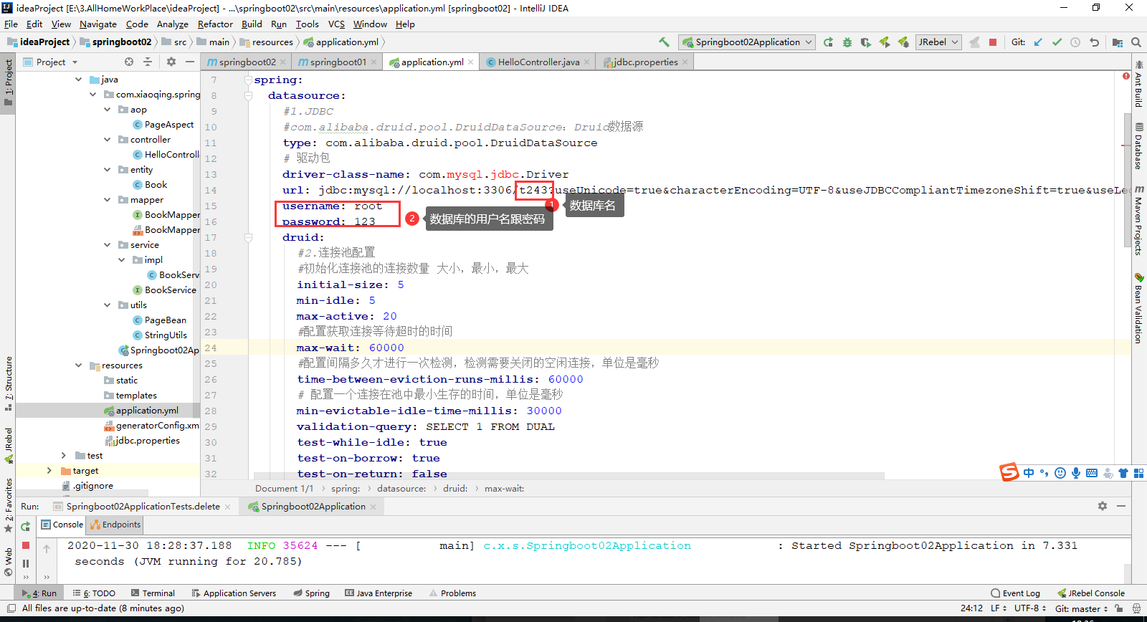1147x622 pixels.
Task: Open the Problems tool window
Action: (x=452, y=593)
